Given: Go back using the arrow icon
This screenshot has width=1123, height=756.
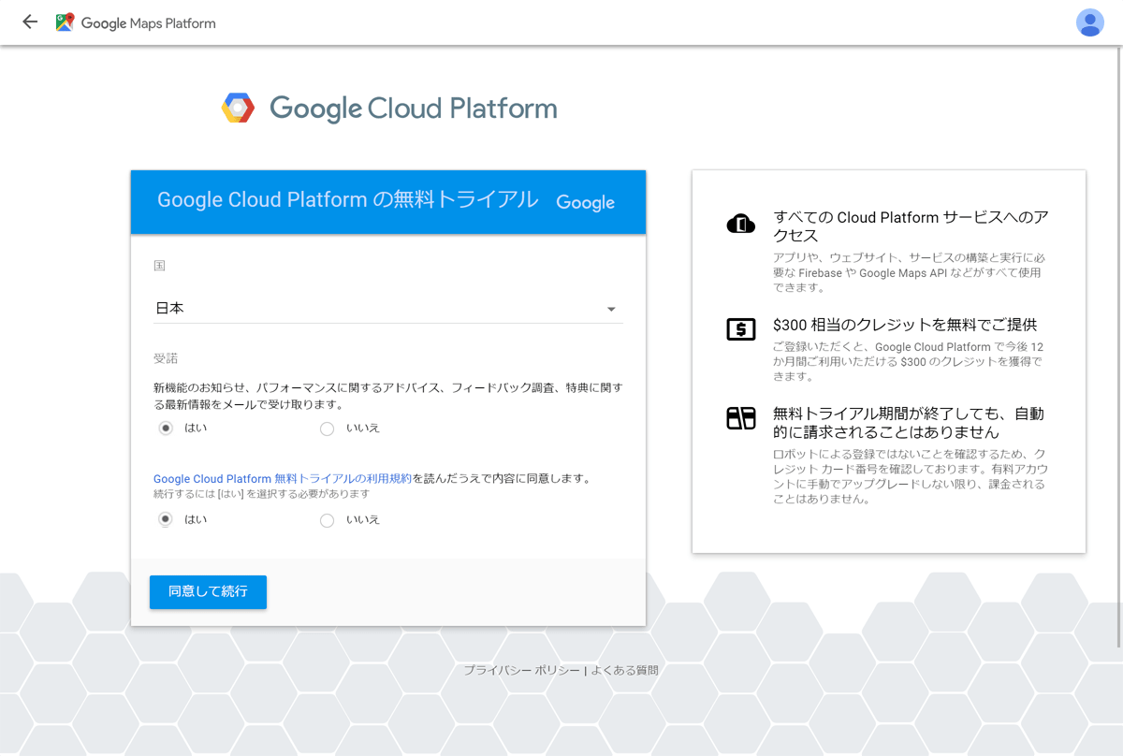Looking at the screenshot, I should point(30,22).
